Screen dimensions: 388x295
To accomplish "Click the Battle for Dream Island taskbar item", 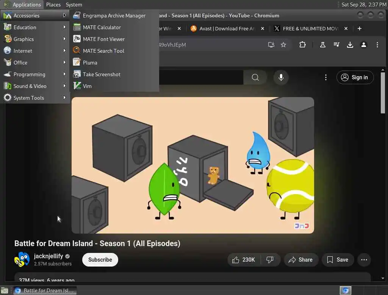I will (45, 290).
